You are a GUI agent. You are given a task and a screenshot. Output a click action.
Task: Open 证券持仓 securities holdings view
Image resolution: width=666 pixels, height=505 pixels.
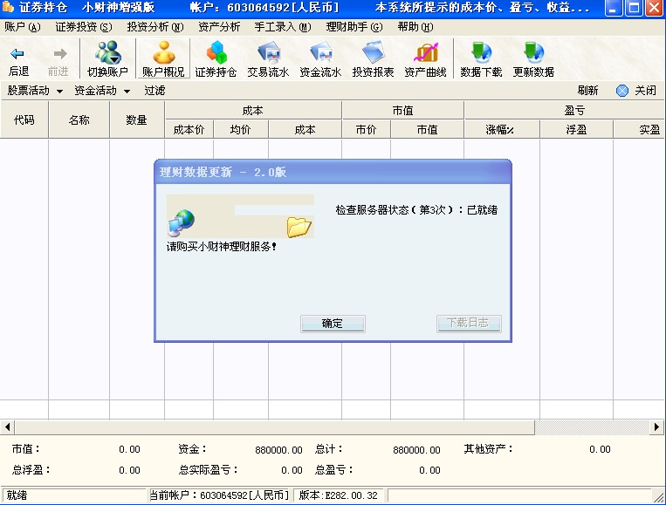point(216,54)
